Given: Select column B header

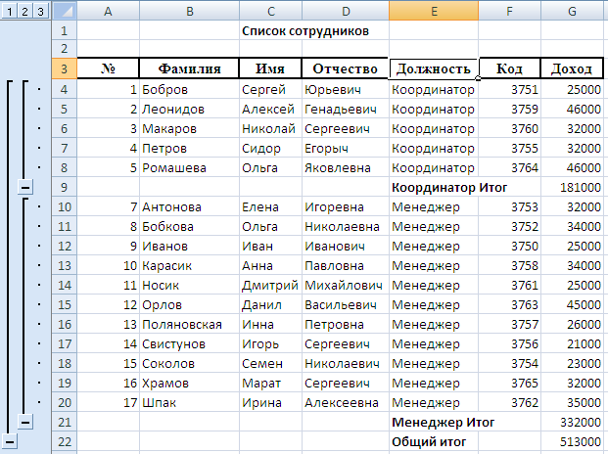Looking at the screenshot, I should (189, 11).
